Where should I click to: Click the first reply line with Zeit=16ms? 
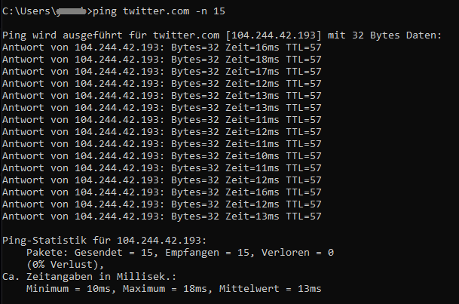(162, 48)
